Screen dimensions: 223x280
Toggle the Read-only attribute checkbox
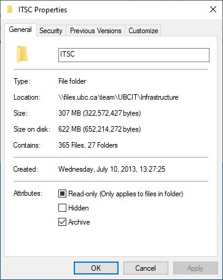62,194
